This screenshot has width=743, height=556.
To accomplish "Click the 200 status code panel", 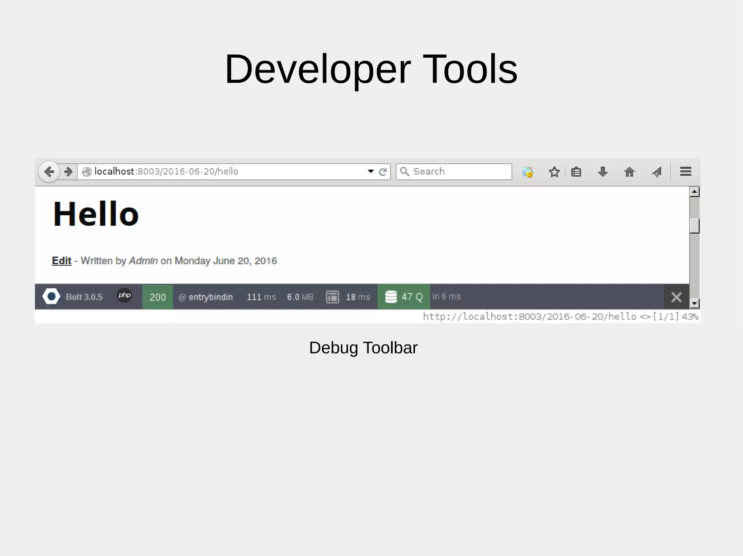I will 158,297.
